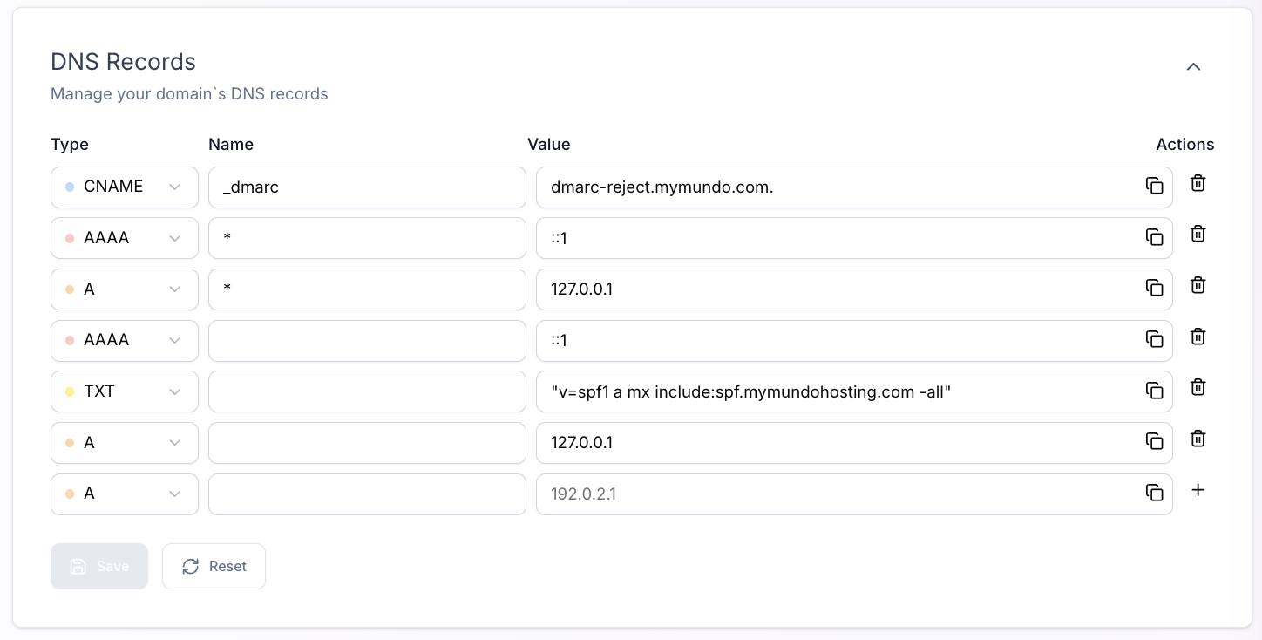Copy the SPF TXT record value
Screen dimensions: 1262x640
click(x=1155, y=391)
